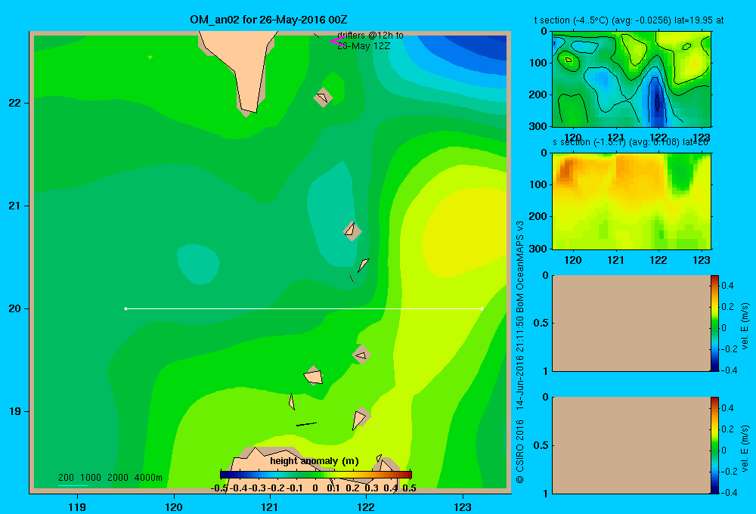Viewport: 756px width, 514px height.
Task: Click the upper "vel. E (m/s)" color bar
Action: [714, 323]
